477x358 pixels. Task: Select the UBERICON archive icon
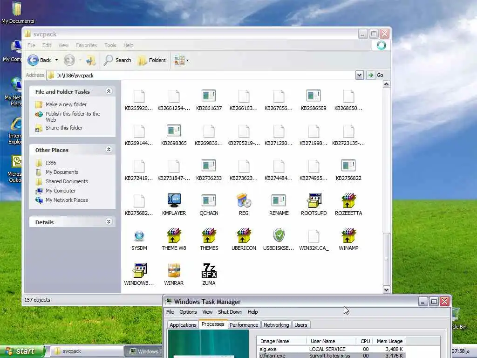[x=244, y=235]
